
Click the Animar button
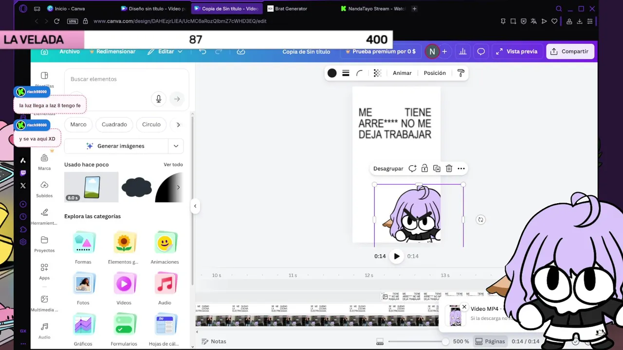pyautogui.click(x=402, y=73)
